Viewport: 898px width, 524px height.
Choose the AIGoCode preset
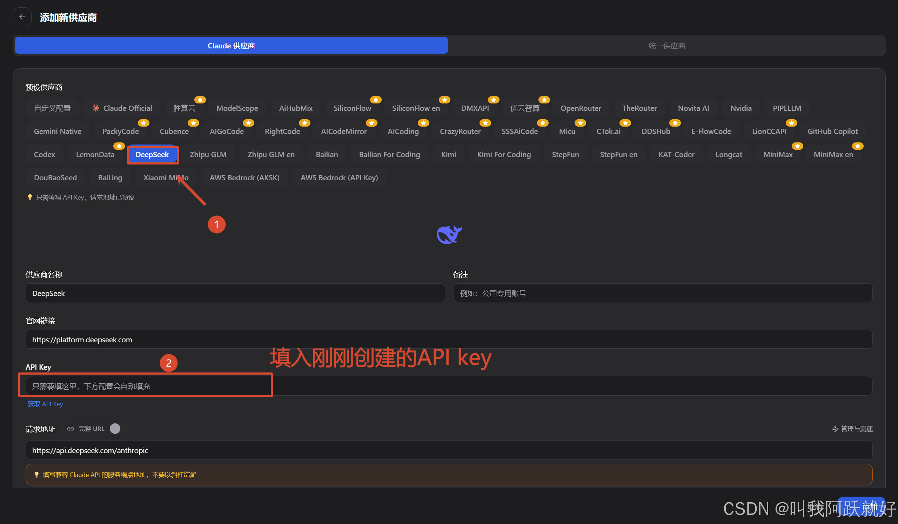227,131
